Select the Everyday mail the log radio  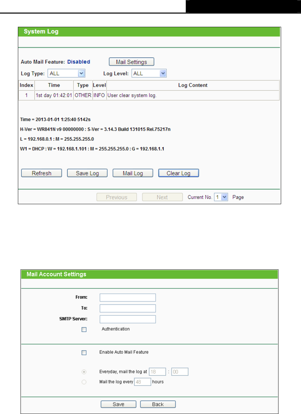click(x=84, y=372)
